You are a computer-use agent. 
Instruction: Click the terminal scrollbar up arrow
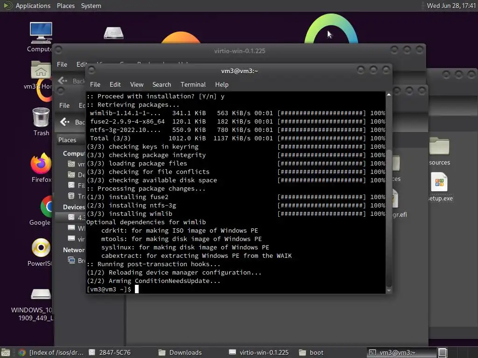(x=389, y=95)
